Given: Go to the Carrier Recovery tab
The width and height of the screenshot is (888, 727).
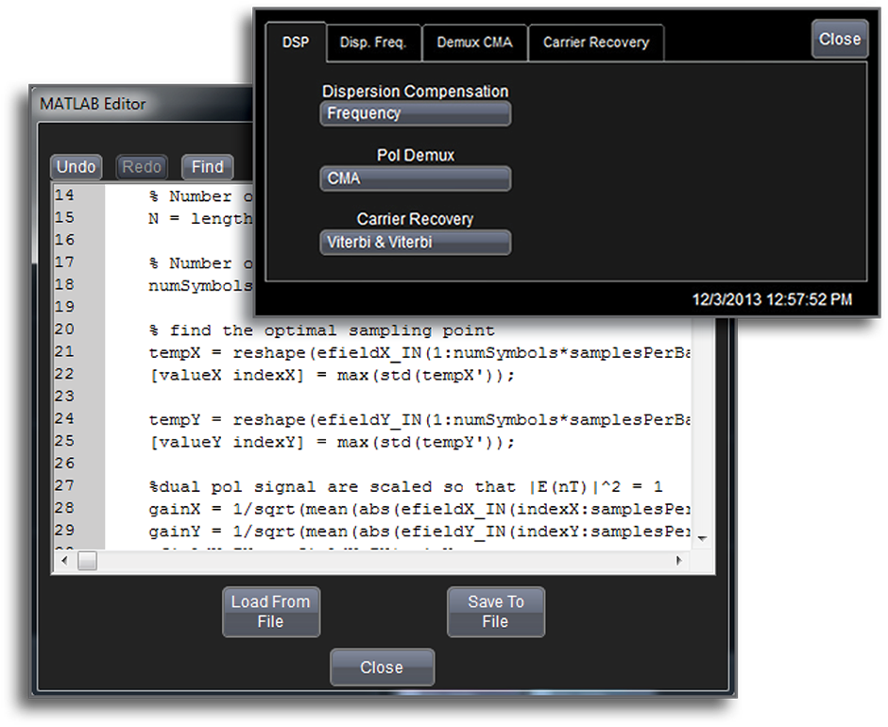Looking at the screenshot, I should coord(595,42).
